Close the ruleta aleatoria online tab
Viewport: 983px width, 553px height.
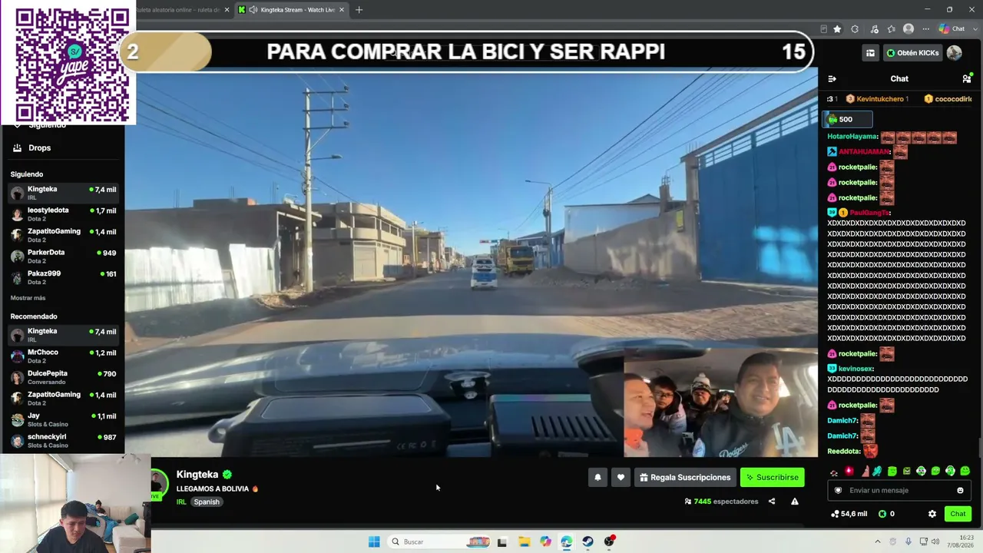pos(227,10)
